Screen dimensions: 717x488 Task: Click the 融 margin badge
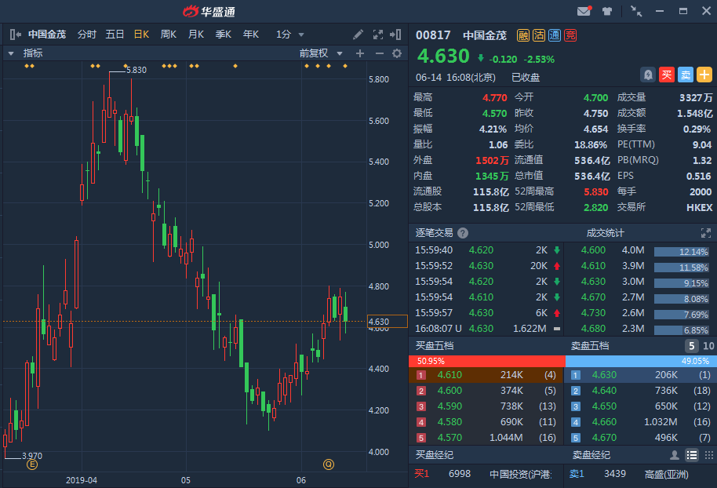coord(523,35)
